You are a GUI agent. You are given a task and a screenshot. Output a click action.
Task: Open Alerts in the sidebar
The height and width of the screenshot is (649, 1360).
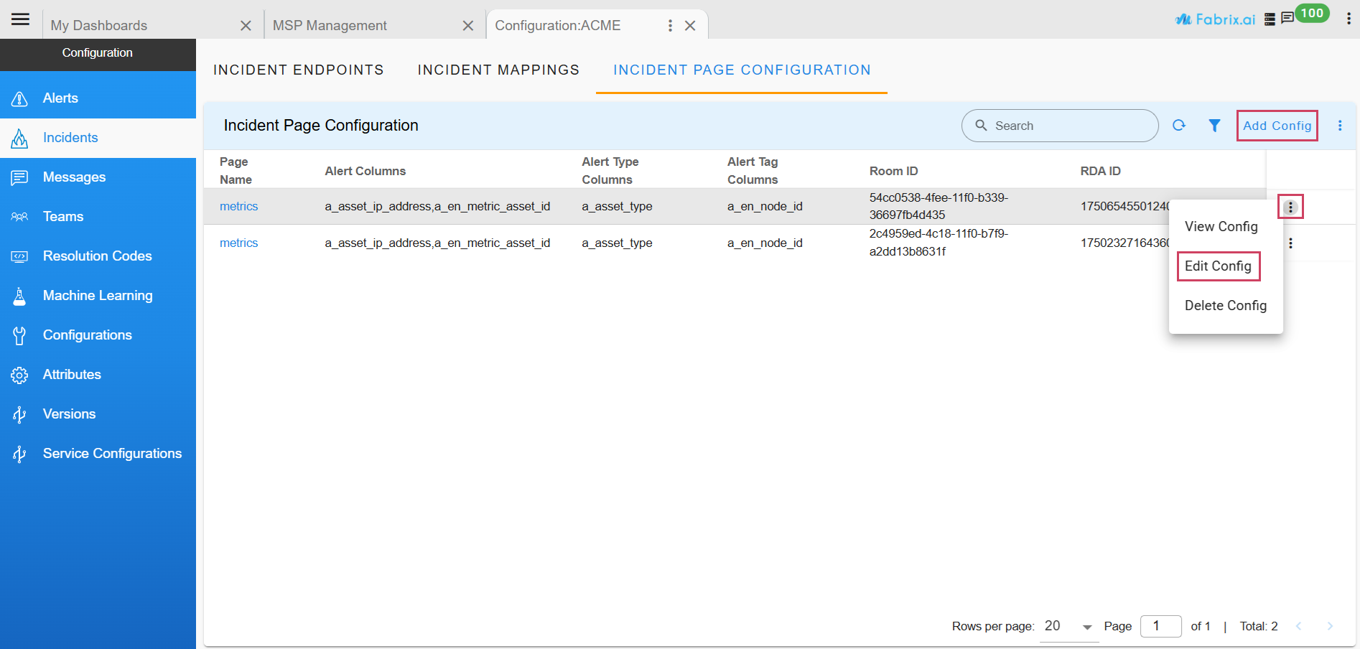point(60,98)
